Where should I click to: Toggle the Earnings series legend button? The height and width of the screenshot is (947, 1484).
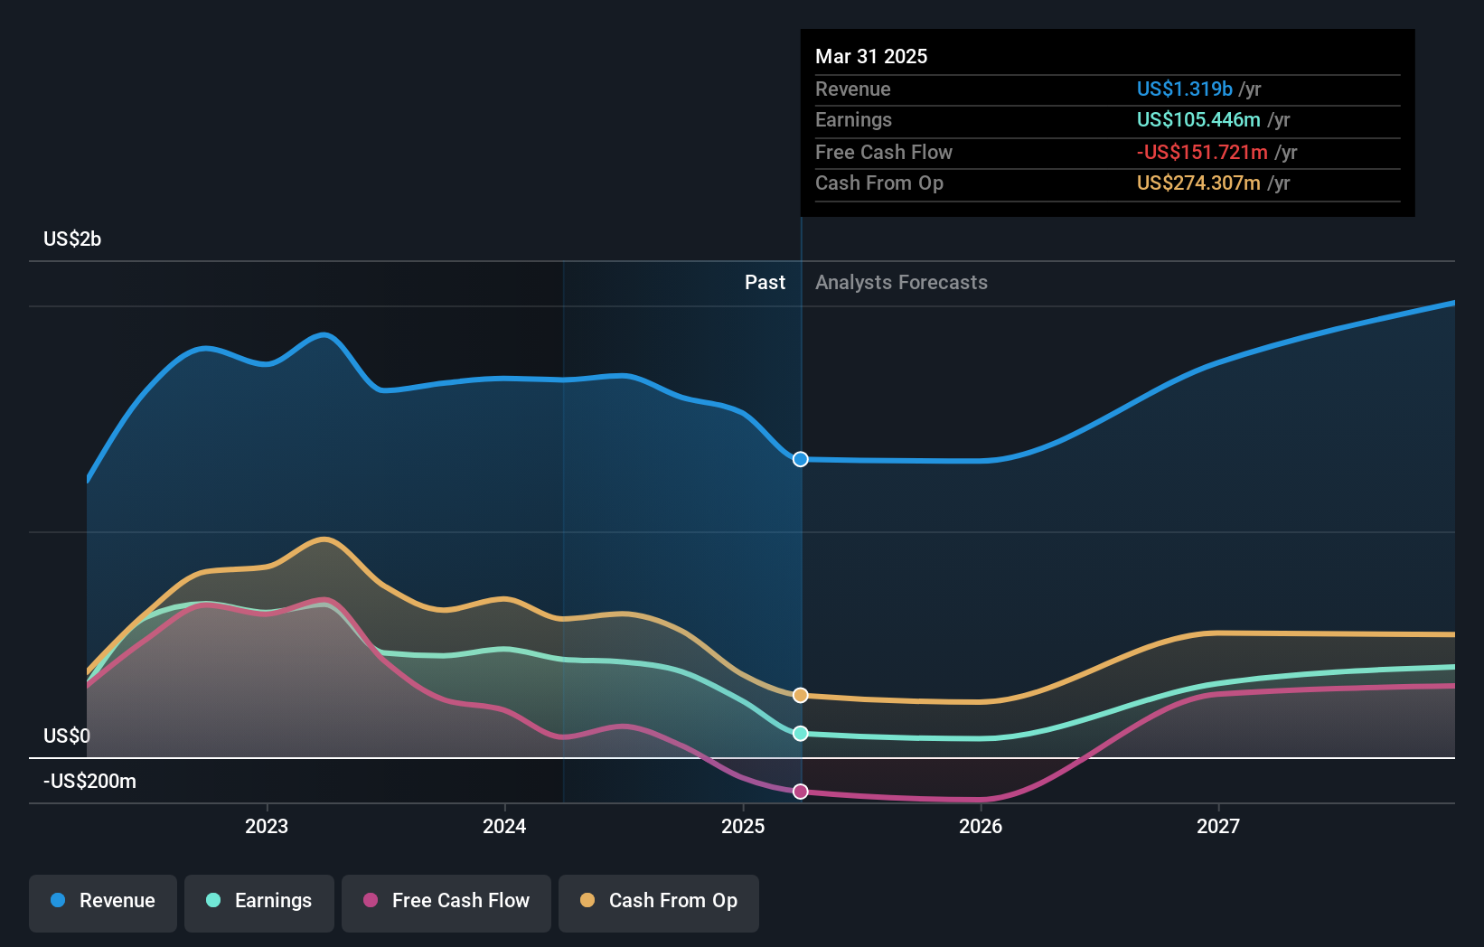point(259,903)
